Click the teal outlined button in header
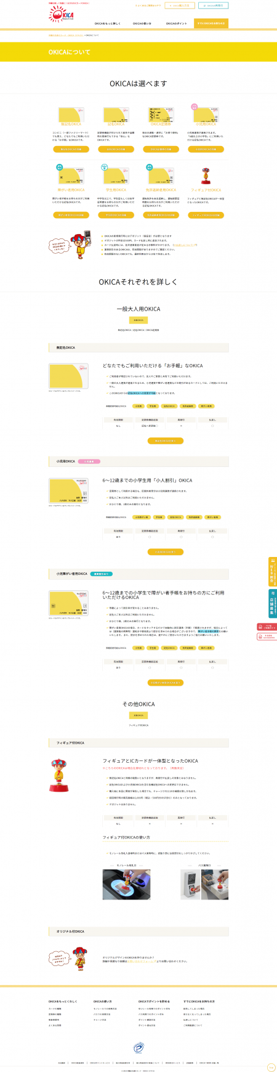Image resolution: width=277 pixels, height=1072 pixels. tap(213, 6)
